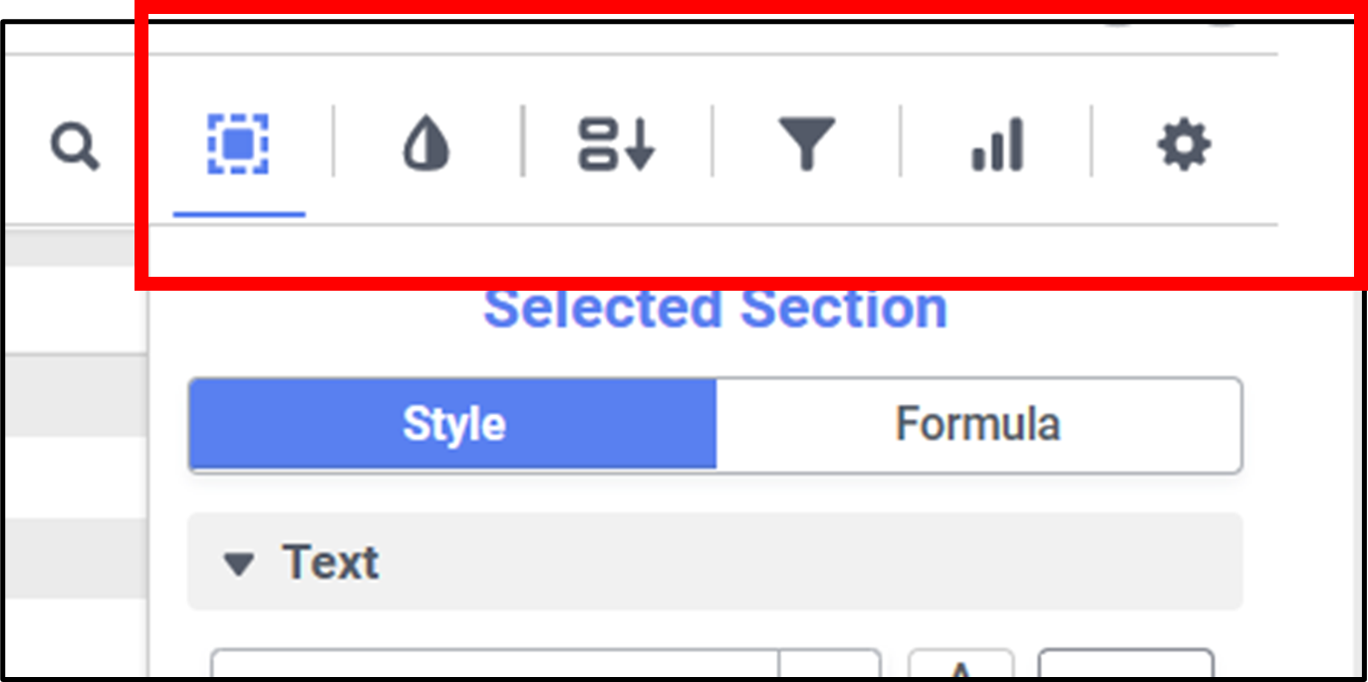The width and height of the screenshot is (1368, 682).
Task: Click the Selected Section heading
Action: pos(714,309)
